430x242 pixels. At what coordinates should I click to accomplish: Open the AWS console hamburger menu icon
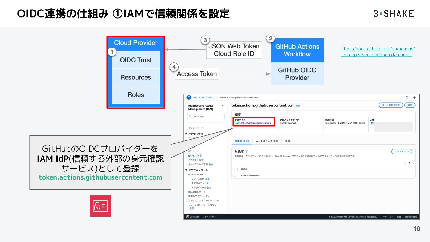[189, 97]
